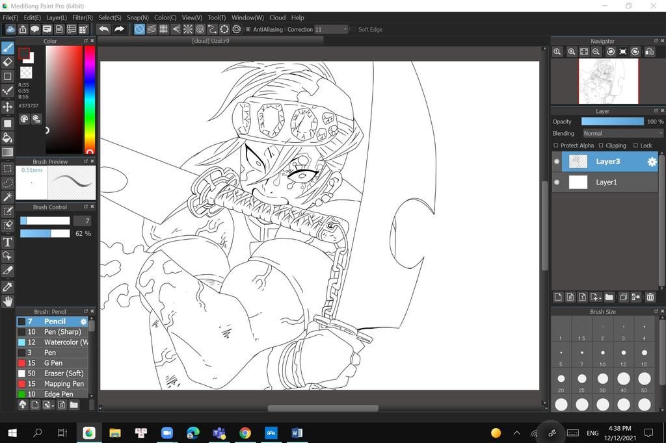Enable circle snap
This screenshot has height=443, width=666.
point(200,29)
